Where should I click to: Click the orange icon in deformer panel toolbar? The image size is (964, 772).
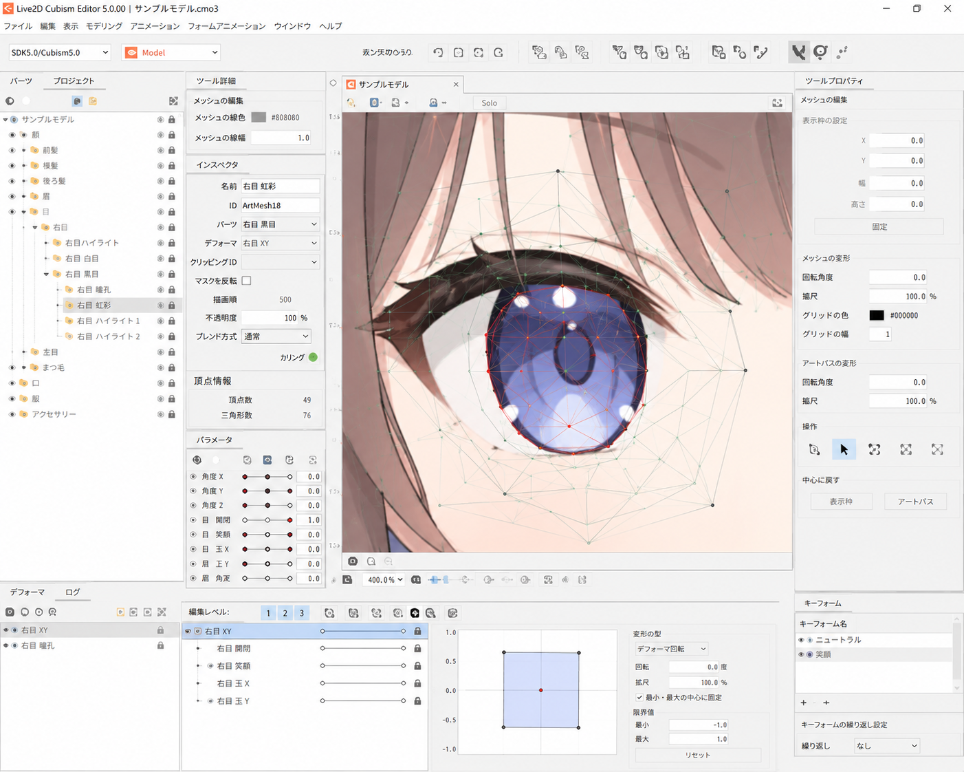coord(120,612)
